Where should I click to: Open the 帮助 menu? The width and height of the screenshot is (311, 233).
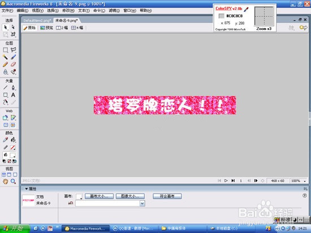[x=145, y=11]
